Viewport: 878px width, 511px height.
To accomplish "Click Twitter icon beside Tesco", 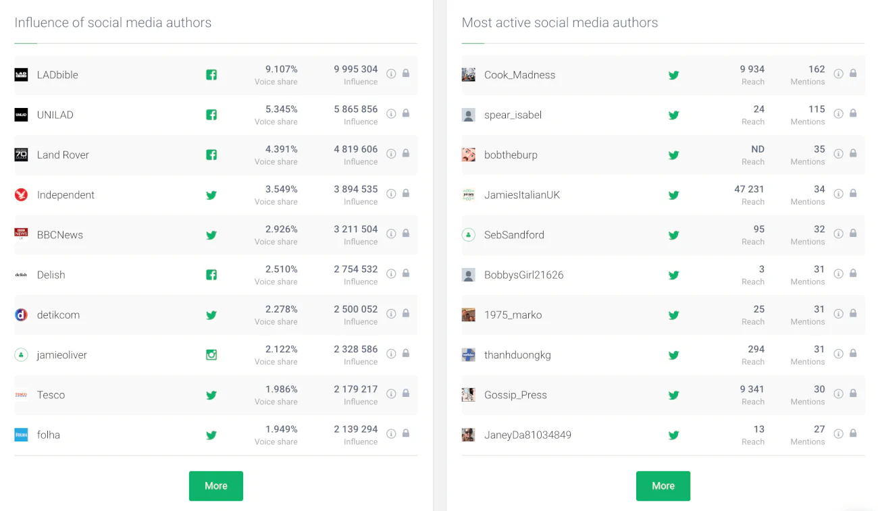I will [x=211, y=395].
